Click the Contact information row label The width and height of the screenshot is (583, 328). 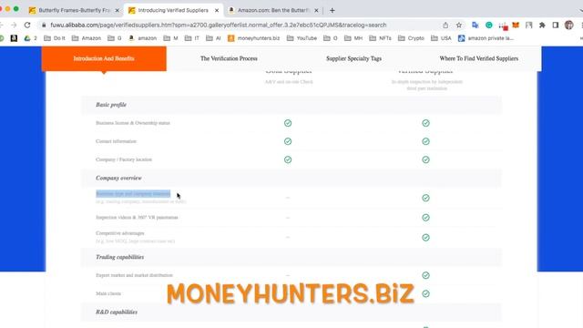point(116,141)
